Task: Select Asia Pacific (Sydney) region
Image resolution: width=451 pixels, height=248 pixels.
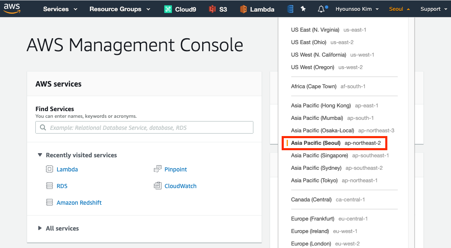Action: tap(337, 168)
